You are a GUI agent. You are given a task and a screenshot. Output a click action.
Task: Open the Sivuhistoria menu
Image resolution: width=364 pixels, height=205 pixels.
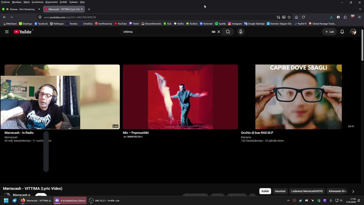(x=38, y=2)
